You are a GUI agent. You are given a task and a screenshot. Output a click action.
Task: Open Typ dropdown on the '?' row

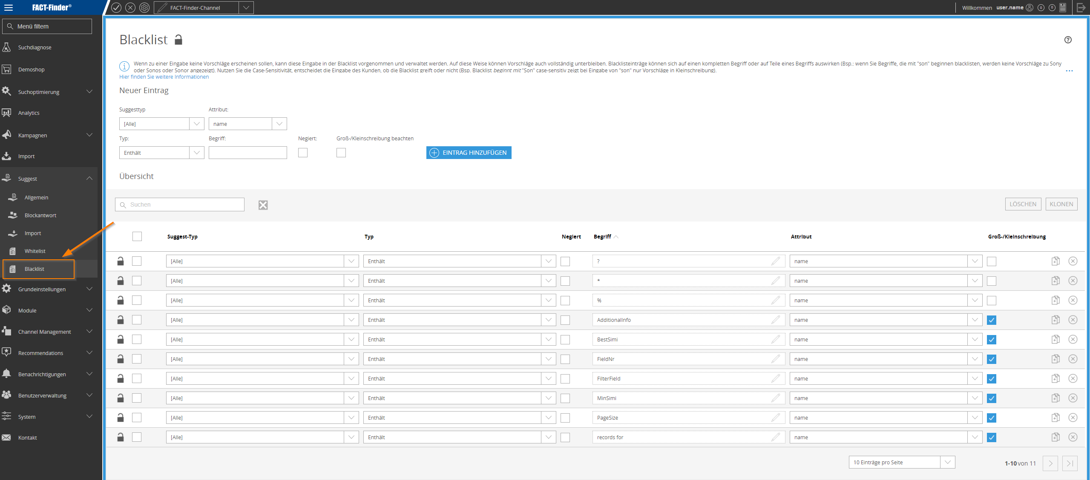[x=460, y=261]
